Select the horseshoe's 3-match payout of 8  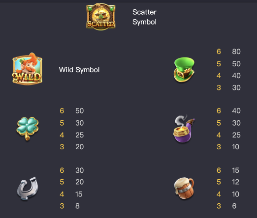[77, 206]
